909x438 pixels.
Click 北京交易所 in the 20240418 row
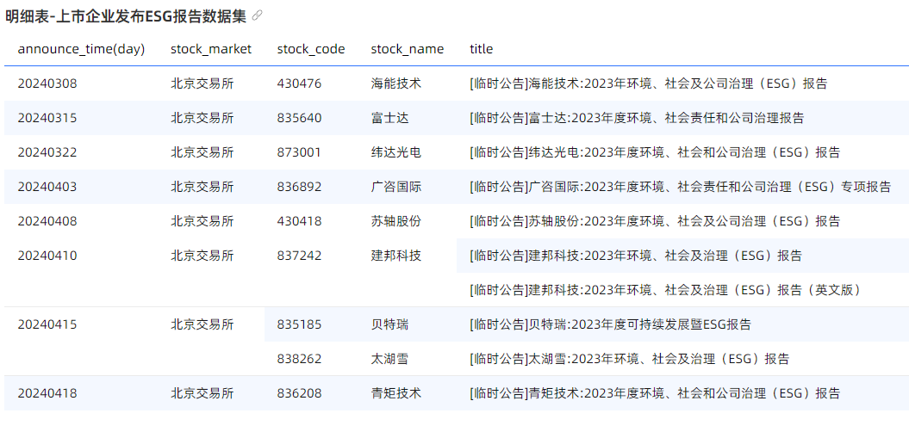[x=202, y=393]
